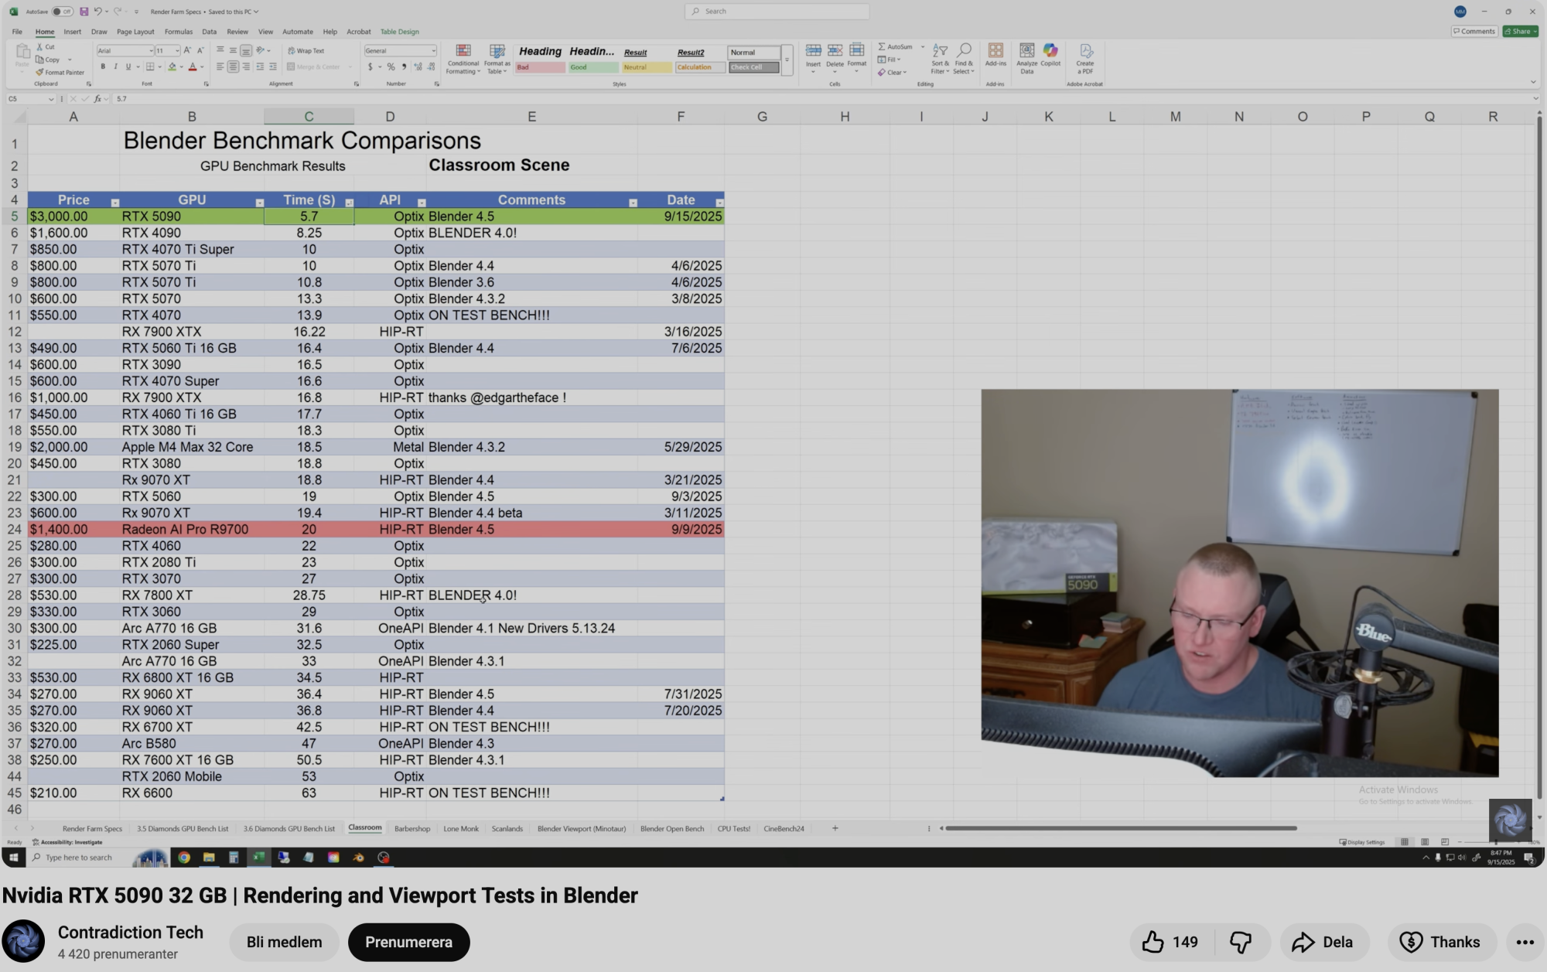
Task: Click the Save disk icon
Action: [84, 12]
